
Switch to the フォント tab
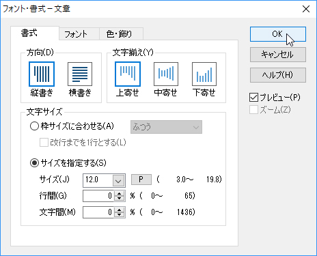(76, 34)
